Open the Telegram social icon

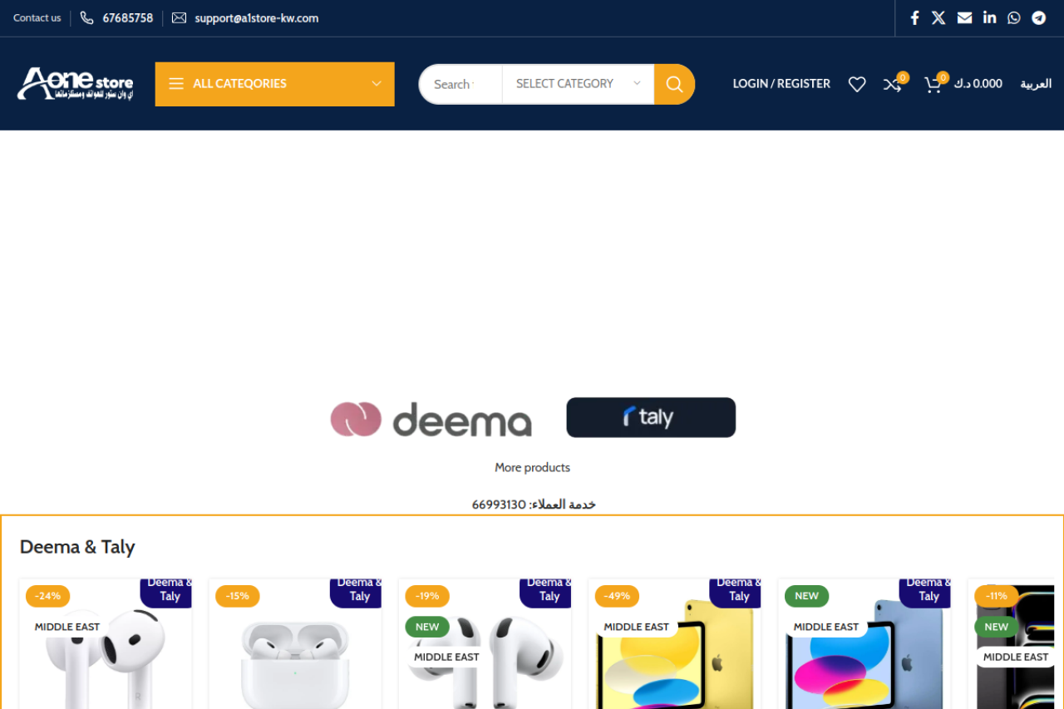pyautogui.click(x=1039, y=17)
